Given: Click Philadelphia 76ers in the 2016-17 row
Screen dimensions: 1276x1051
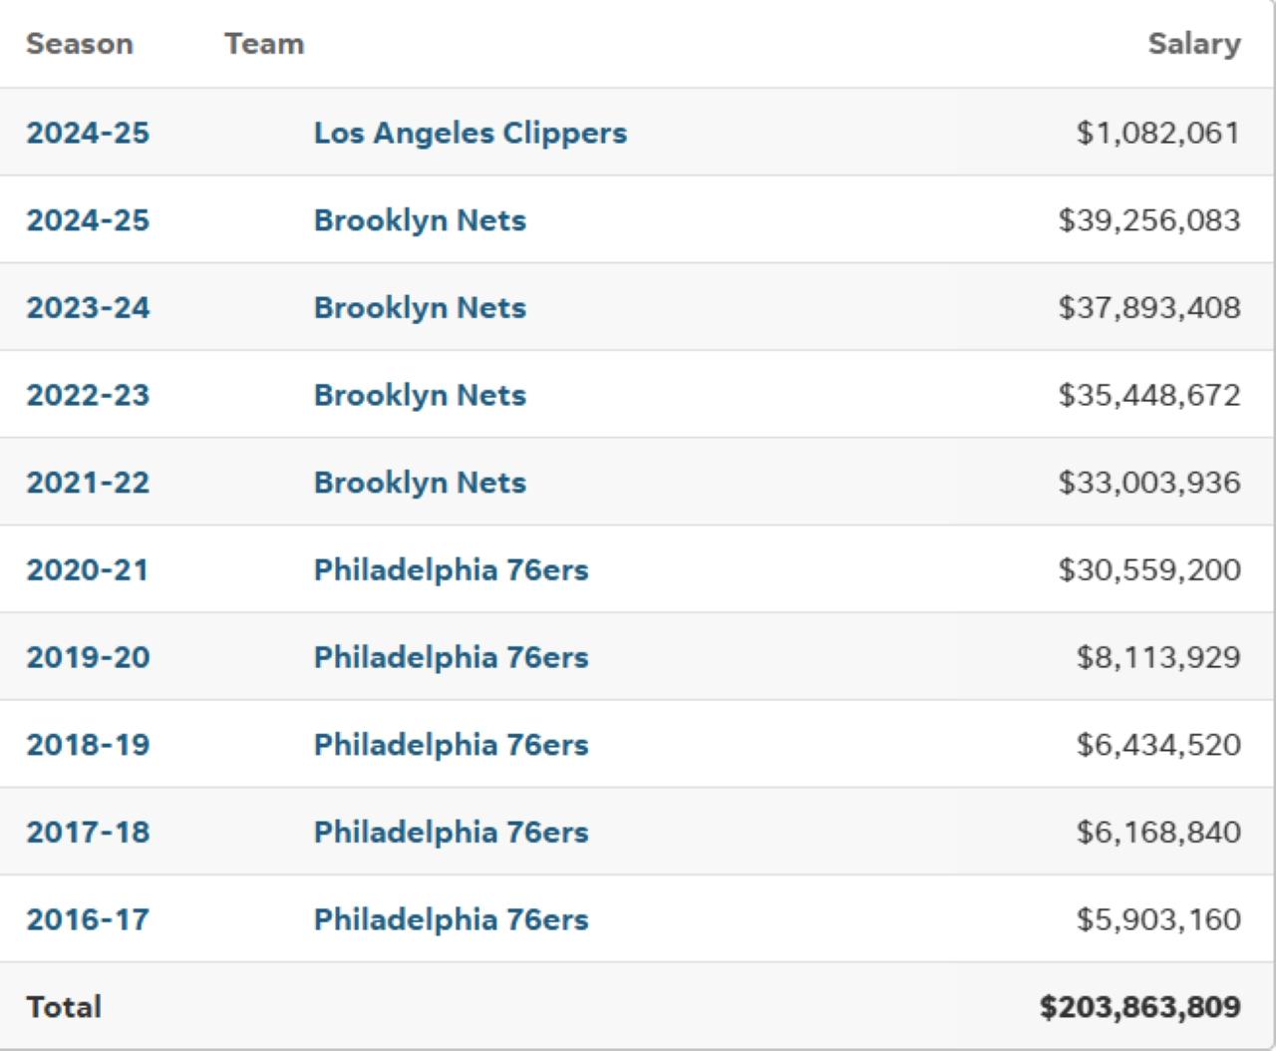Looking at the screenshot, I should (x=451, y=919).
